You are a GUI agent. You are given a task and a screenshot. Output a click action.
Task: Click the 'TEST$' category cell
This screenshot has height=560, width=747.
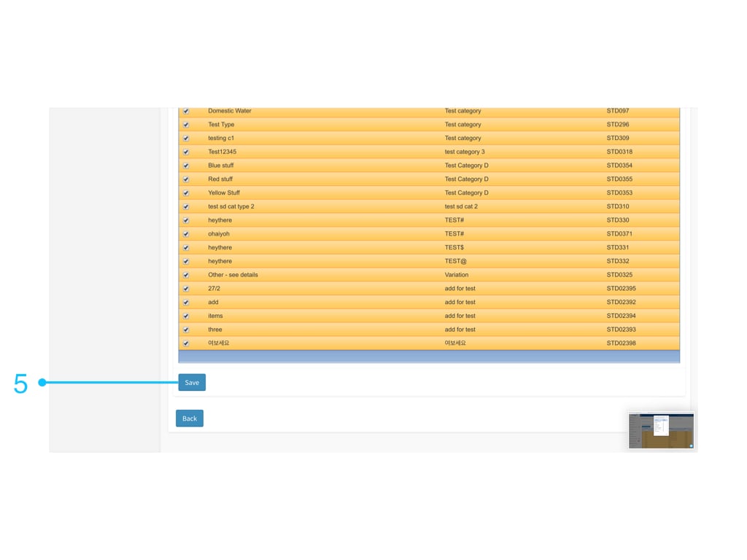[454, 248]
